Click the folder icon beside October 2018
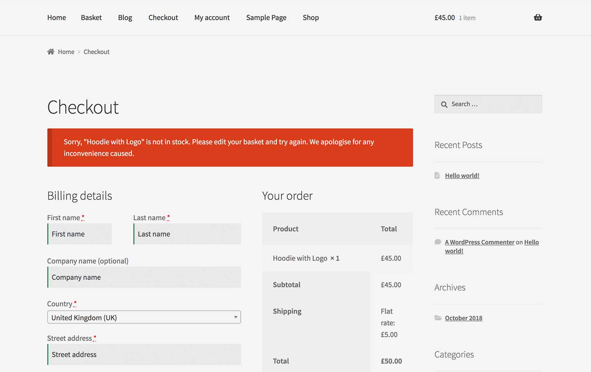The width and height of the screenshot is (591, 372). 438,318
